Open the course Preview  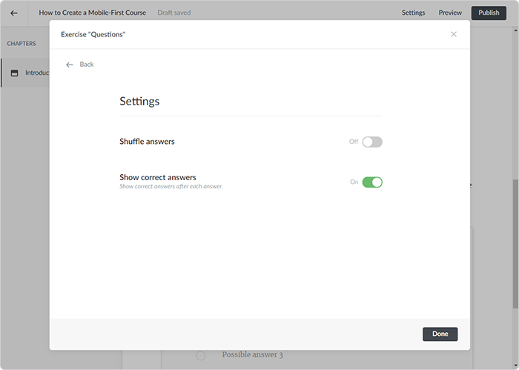pos(450,13)
